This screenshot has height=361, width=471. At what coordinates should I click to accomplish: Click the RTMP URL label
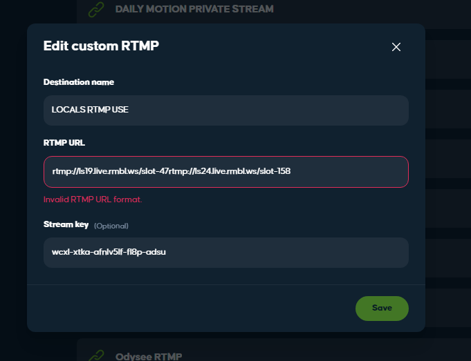(64, 143)
